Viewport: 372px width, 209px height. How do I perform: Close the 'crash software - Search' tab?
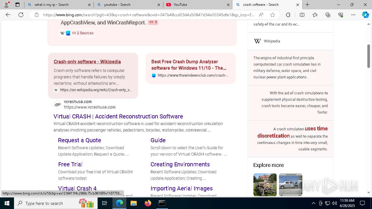pyautogui.click(x=298, y=5)
